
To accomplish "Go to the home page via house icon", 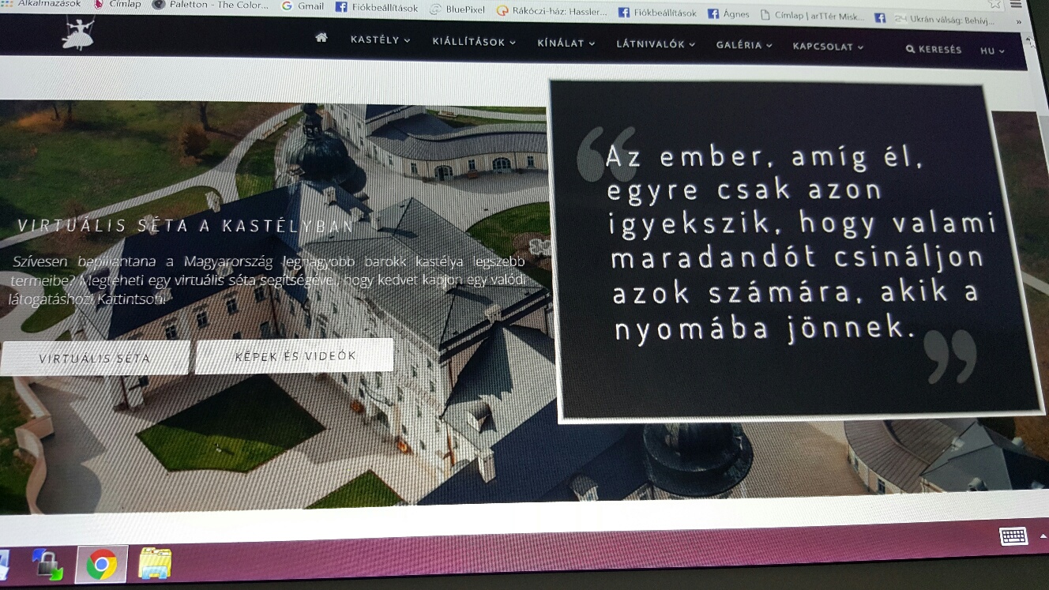I will coord(321,37).
